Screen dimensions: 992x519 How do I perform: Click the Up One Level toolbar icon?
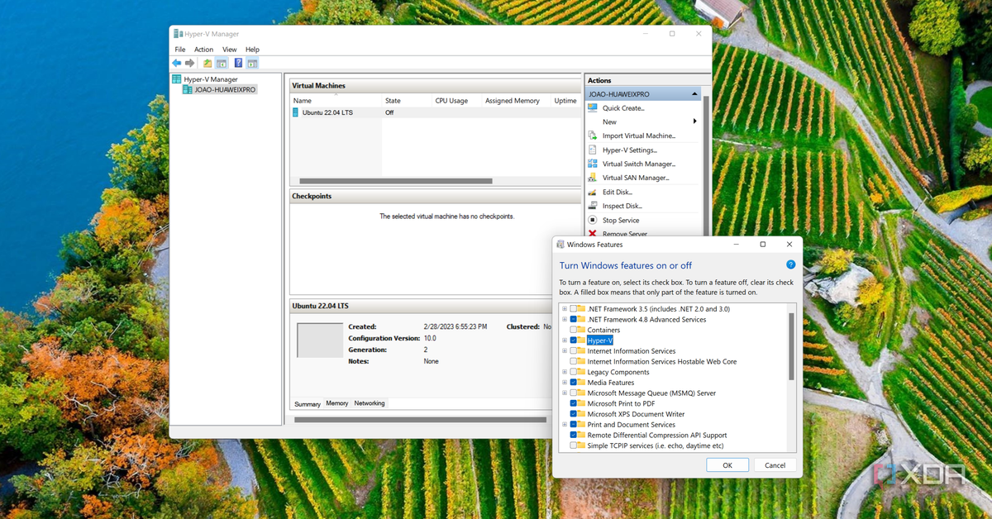click(208, 63)
